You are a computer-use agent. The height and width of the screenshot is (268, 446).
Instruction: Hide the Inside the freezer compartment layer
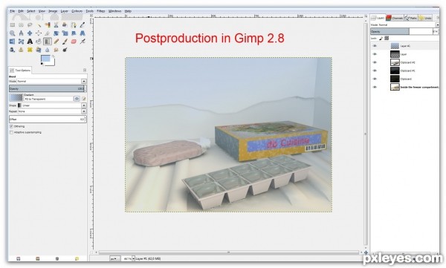375,87
